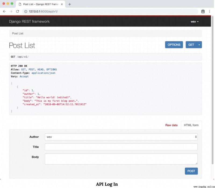215x188 pixels.
Task: Click the address bar URL field
Action: (110, 11)
